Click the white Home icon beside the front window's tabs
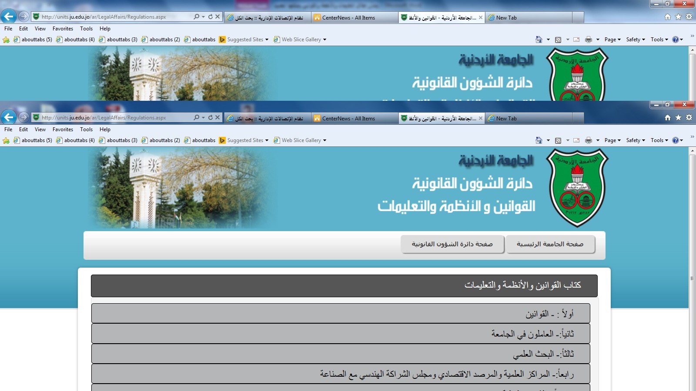The width and height of the screenshot is (696, 391). pos(667,118)
